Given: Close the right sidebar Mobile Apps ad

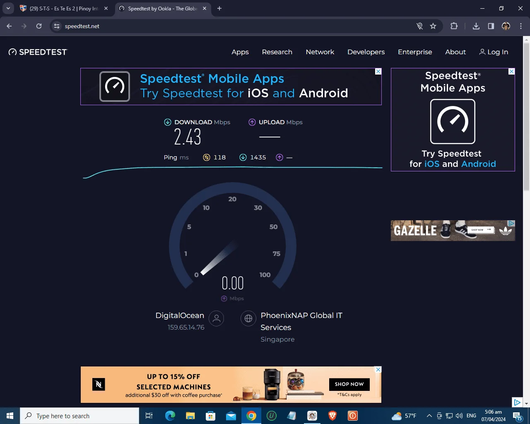Looking at the screenshot, I should pyautogui.click(x=512, y=72).
